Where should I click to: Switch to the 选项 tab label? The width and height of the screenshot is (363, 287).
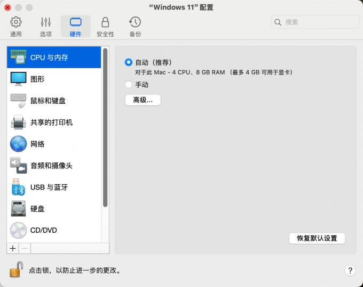point(45,34)
